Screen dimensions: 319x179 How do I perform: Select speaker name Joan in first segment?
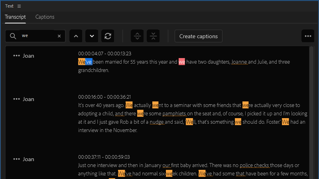28,56
